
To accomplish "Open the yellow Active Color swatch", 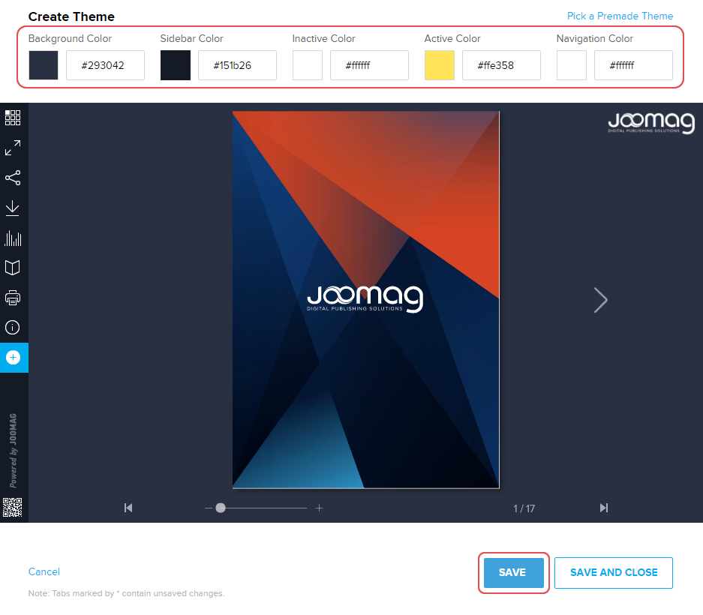I will 440,65.
